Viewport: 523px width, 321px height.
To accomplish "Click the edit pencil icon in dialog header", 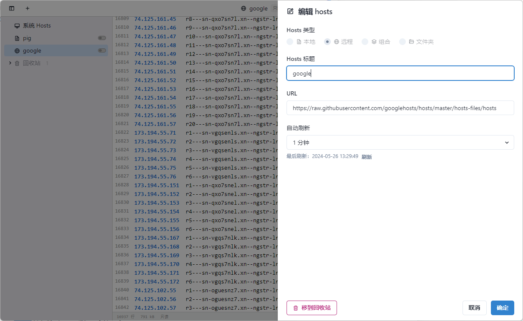I will coord(291,12).
